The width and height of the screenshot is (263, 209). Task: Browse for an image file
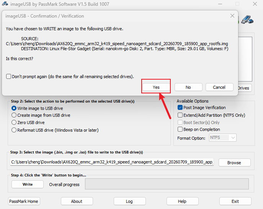click(235, 163)
